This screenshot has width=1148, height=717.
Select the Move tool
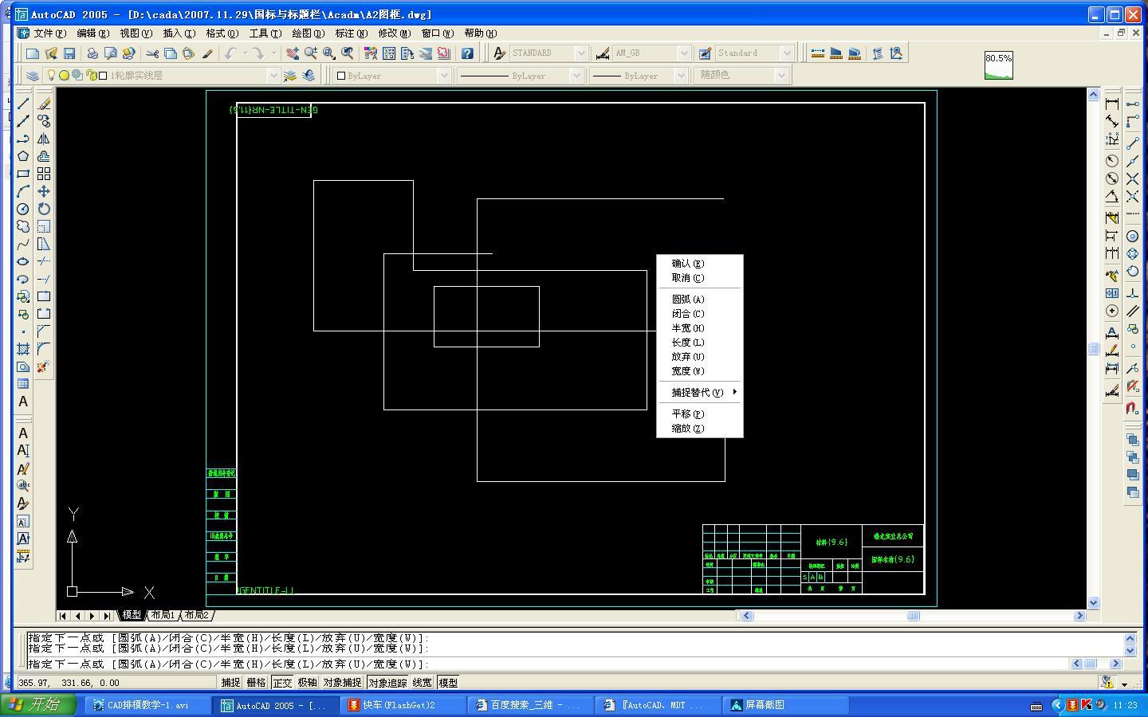pos(44,191)
